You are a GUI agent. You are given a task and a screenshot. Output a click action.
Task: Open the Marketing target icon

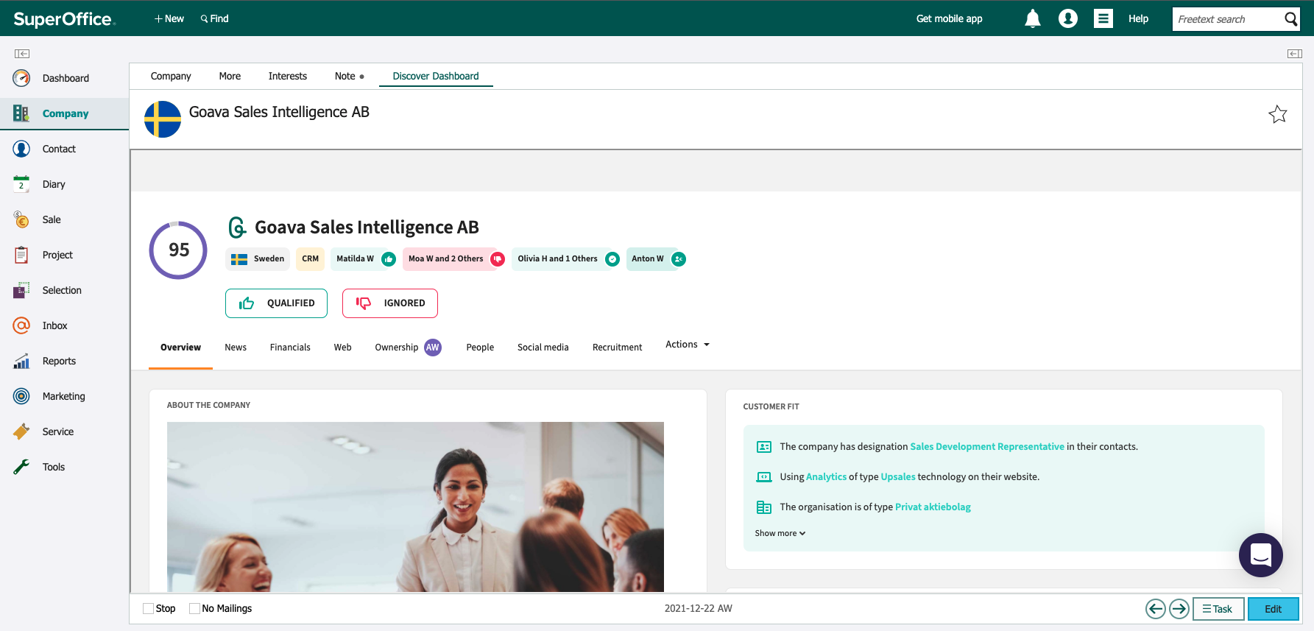21,396
